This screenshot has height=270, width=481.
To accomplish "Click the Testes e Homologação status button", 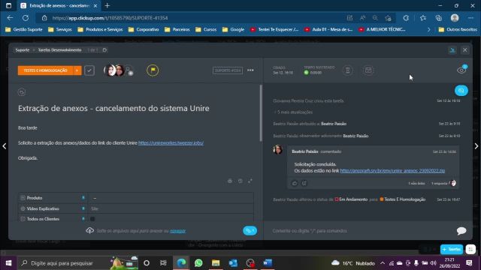I will [x=45, y=70].
